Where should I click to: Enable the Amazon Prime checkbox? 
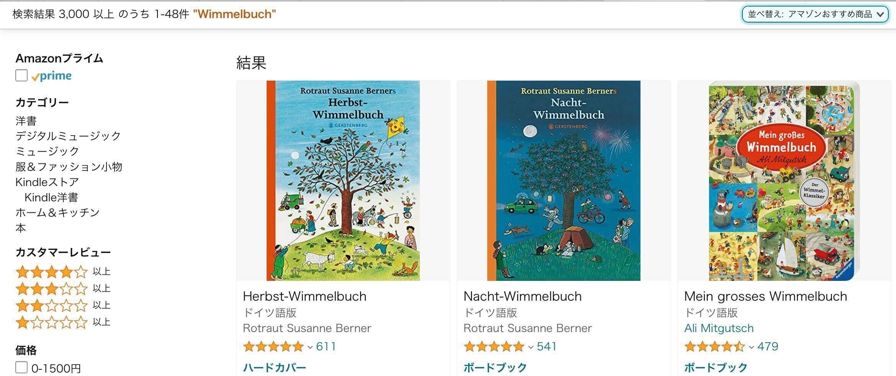point(21,75)
